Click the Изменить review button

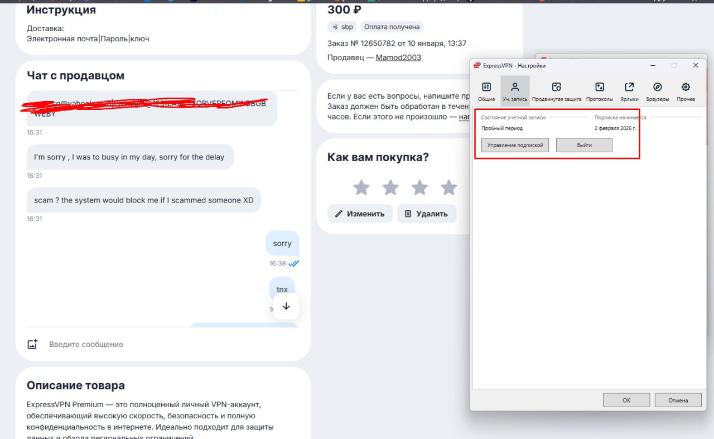(360, 214)
